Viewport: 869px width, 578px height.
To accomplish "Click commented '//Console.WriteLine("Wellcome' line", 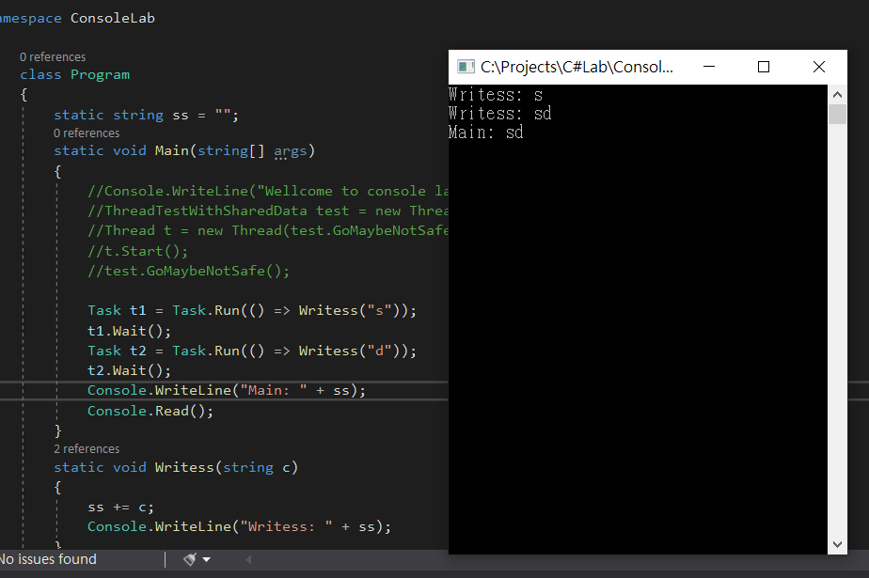I will pyautogui.click(x=268, y=191).
